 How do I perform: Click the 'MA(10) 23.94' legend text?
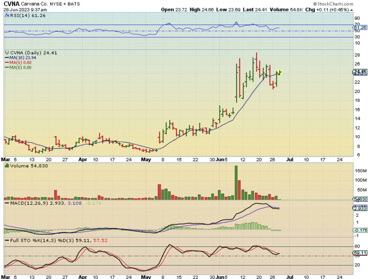pos(23,58)
